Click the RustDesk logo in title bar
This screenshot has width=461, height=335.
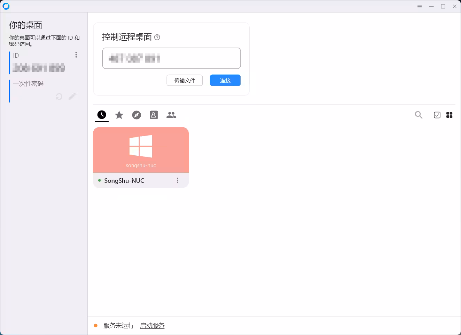pos(6,6)
